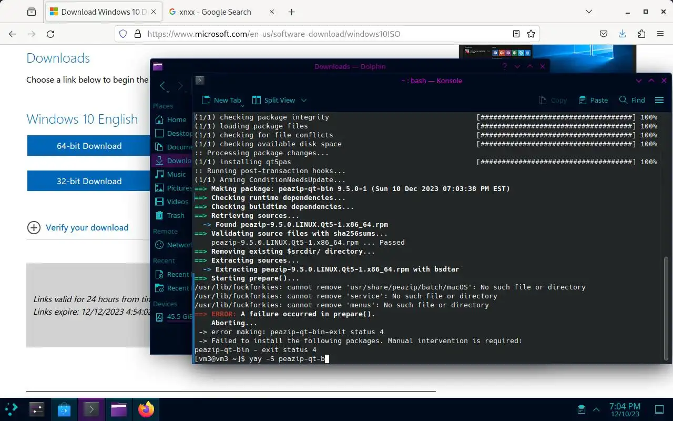
Task: Click the site padlock icon
Action: click(x=138, y=34)
